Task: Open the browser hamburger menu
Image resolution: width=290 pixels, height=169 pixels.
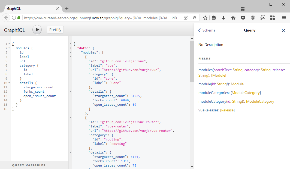Action: click(x=284, y=18)
